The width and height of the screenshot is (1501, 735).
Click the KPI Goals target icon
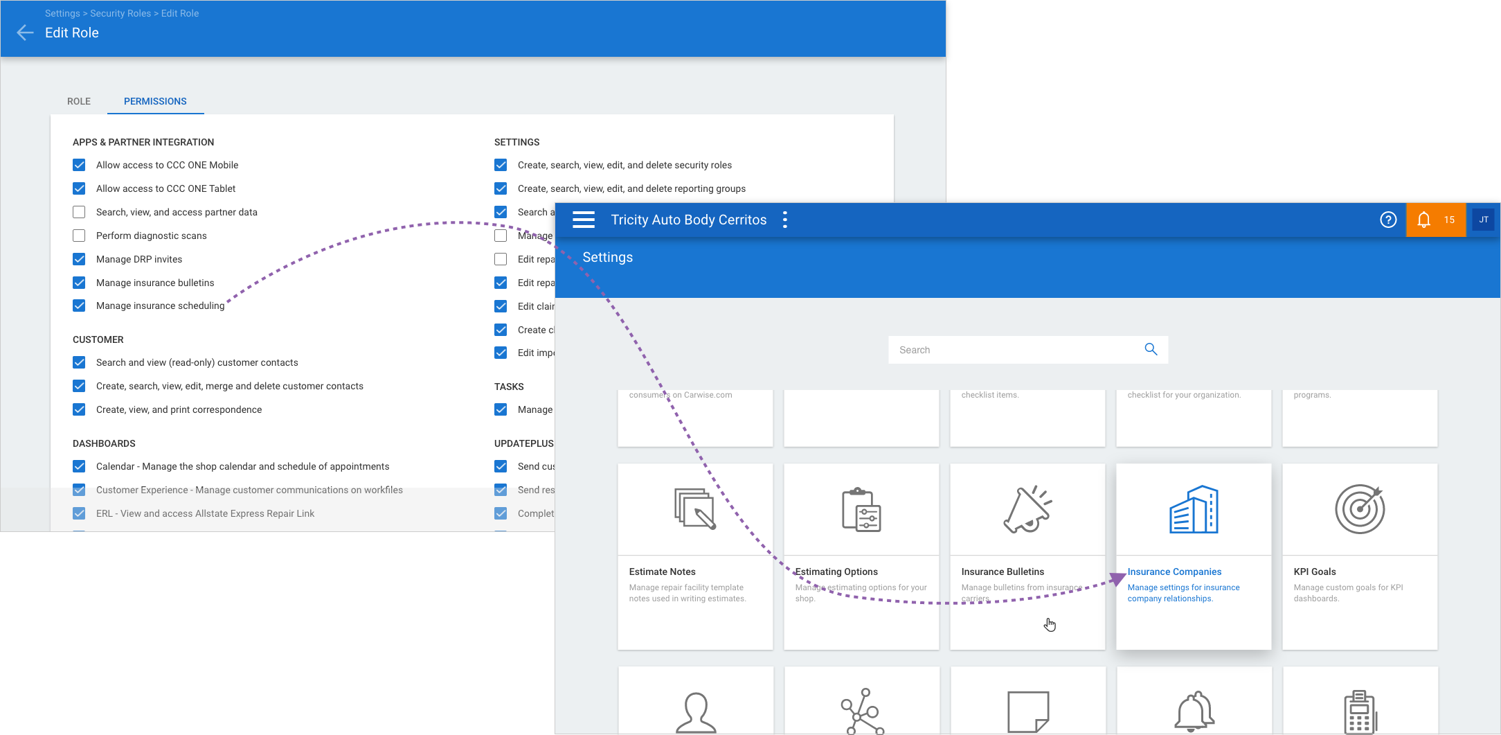(x=1360, y=509)
